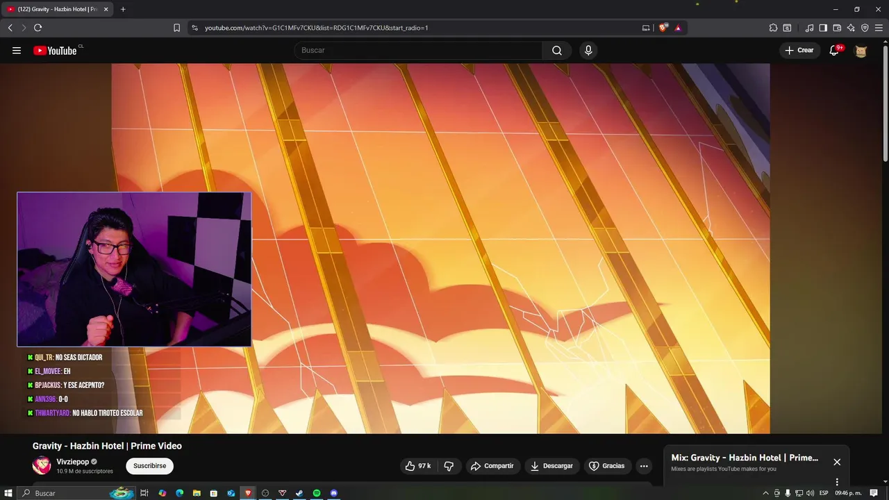Open Task View on the taskbar
This screenshot has width=889, height=500.
click(x=144, y=493)
